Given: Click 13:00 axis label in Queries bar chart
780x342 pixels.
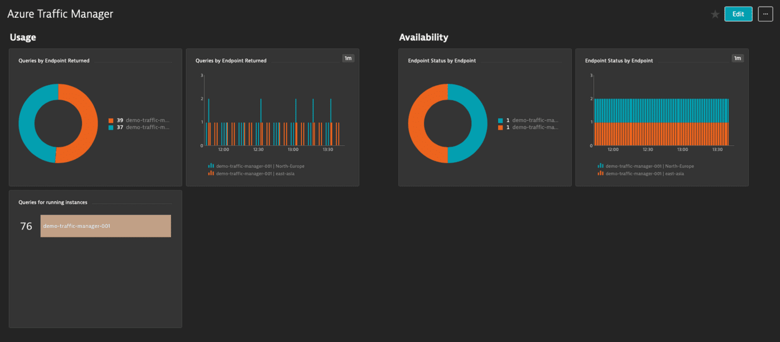Looking at the screenshot, I should (293, 149).
